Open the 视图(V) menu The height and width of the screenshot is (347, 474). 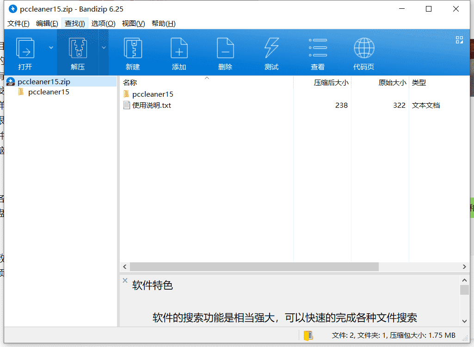(133, 24)
